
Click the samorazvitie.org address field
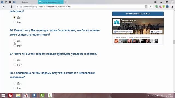30,7
